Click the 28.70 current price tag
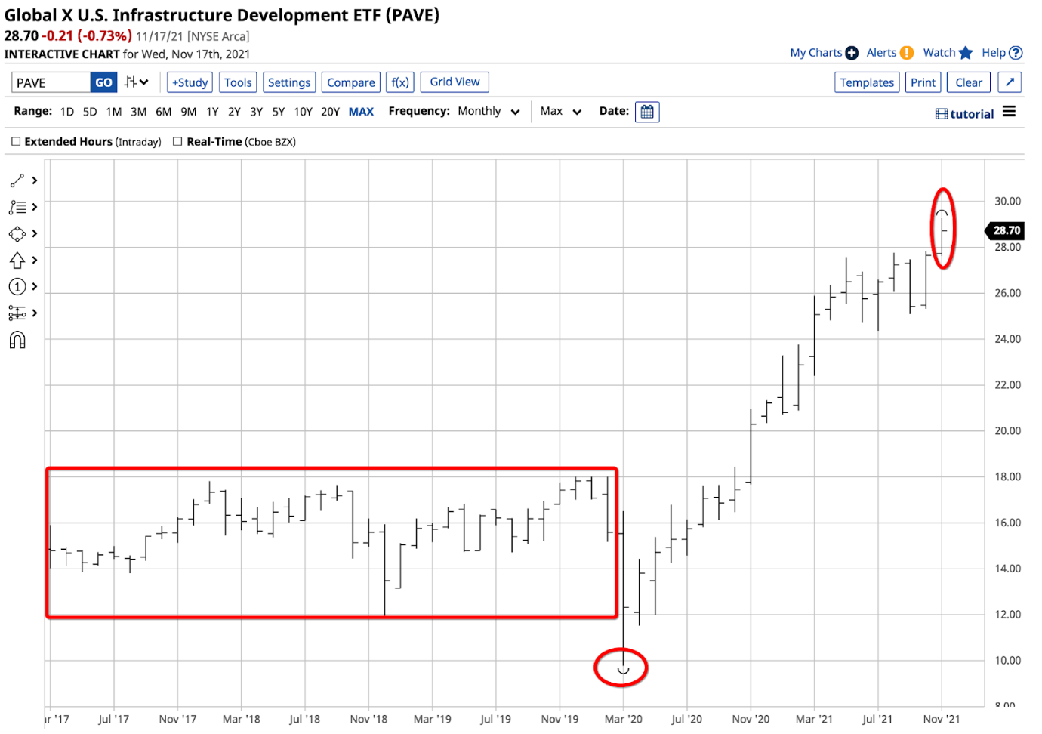The image size is (1042, 734). (x=1005, y=230)
